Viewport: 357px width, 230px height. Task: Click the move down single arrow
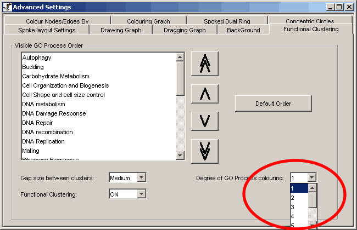tap(204, 122)
